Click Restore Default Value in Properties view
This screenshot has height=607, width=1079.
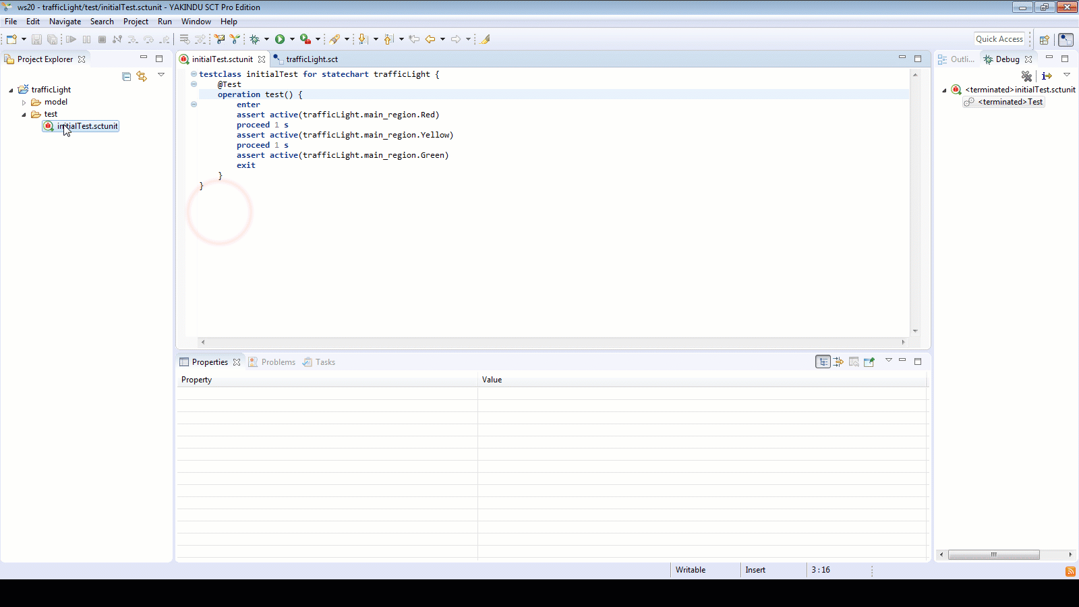[x=854, y=362]
